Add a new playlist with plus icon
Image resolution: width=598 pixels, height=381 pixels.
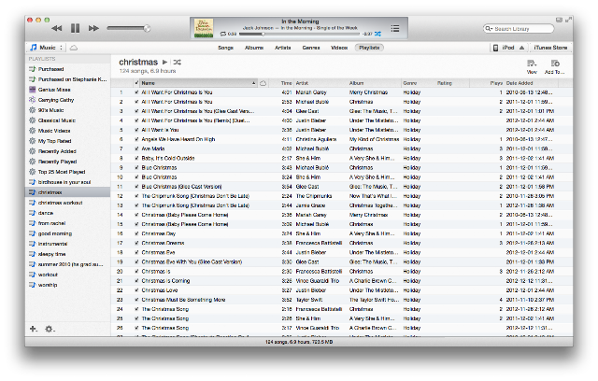[x=34, y=329]
